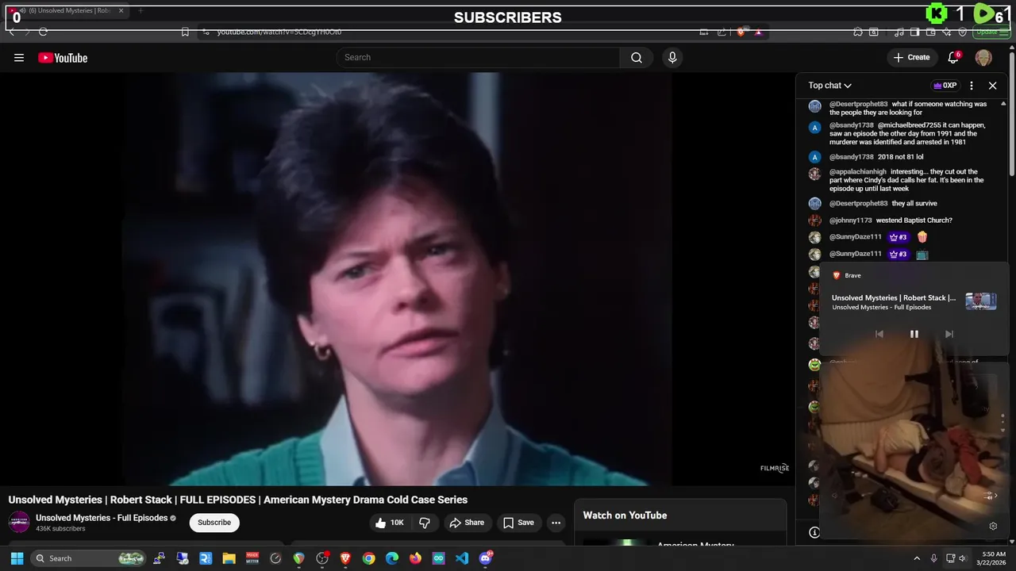Open the Windows Start menu
Image resolution: width=1016 pixels, height=571 pixels.
point(17,558)
